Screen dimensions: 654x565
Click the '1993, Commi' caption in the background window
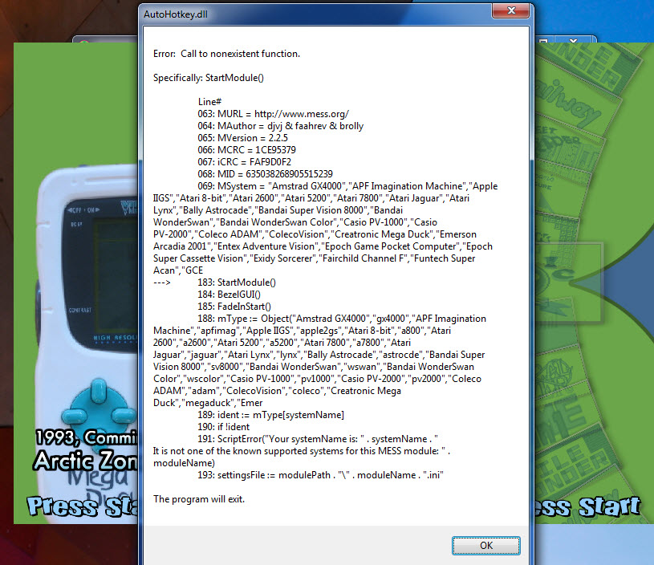pos(87,437)
